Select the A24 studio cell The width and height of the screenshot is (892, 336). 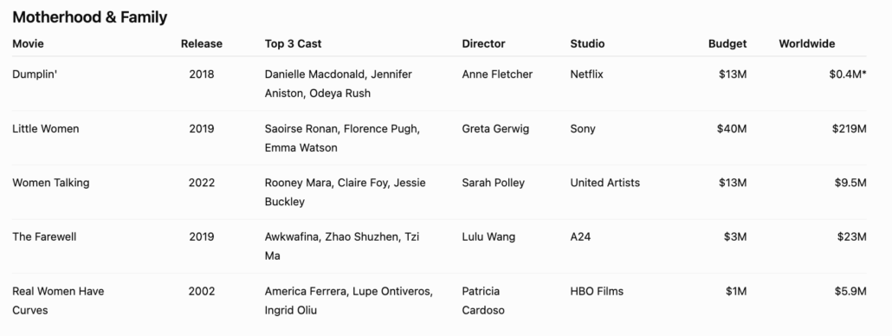[x=580, y=237]
